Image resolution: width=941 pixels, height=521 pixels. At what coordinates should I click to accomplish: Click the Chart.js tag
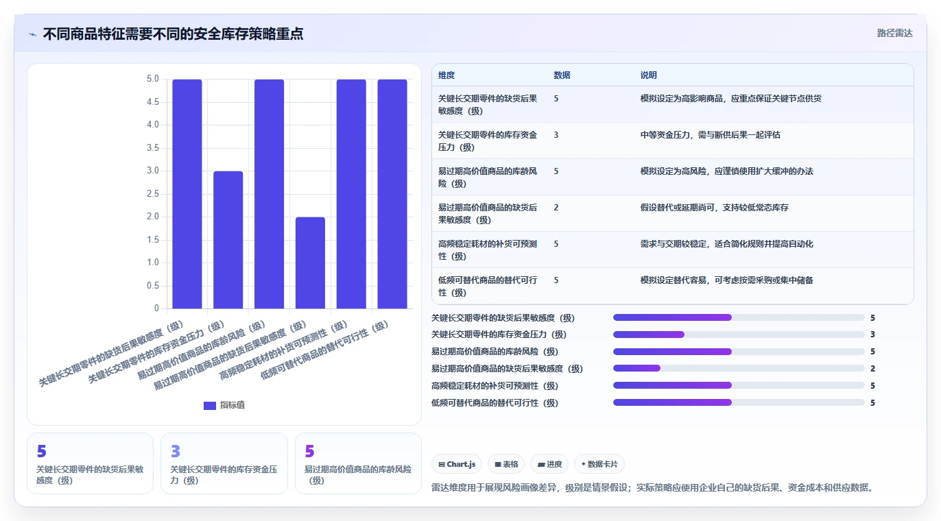coord(457,464)
